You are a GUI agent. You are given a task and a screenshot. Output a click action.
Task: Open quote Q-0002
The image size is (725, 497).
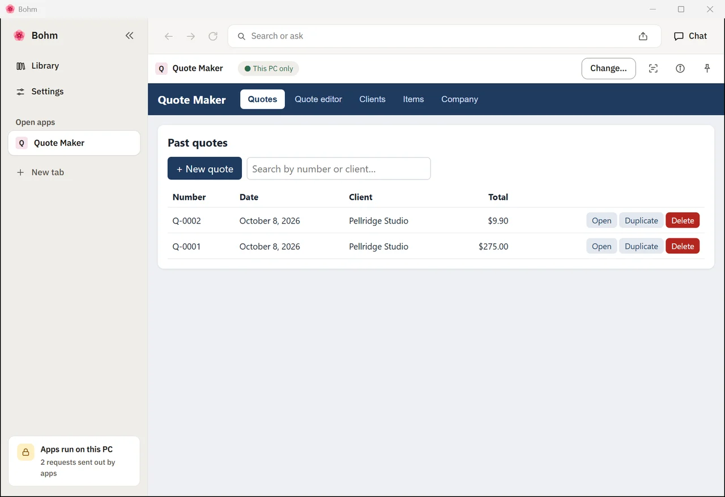(x=602, y=221)
